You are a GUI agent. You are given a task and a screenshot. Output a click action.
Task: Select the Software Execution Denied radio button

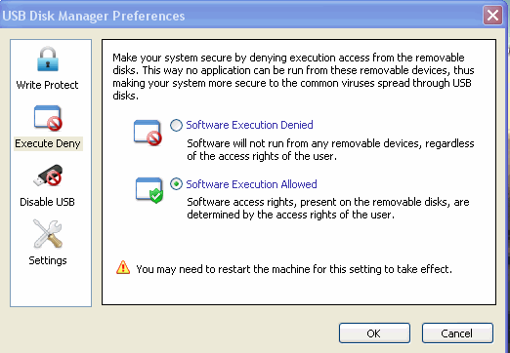pos(176,125)
